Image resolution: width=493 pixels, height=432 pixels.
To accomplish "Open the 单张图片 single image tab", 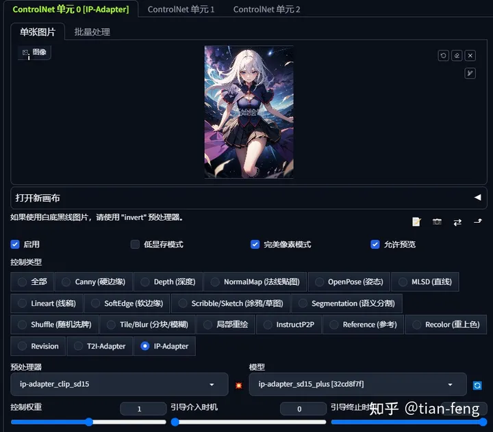I will coord(38,31).
